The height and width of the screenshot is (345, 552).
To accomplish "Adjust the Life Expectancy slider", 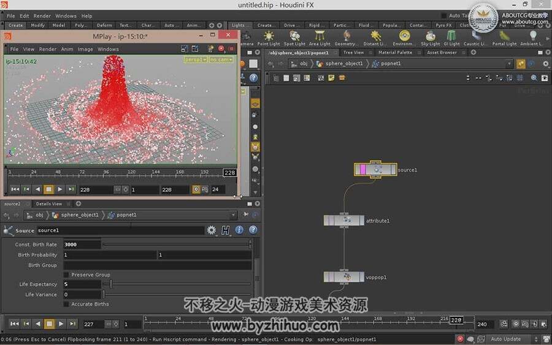I will pos(177,284).
